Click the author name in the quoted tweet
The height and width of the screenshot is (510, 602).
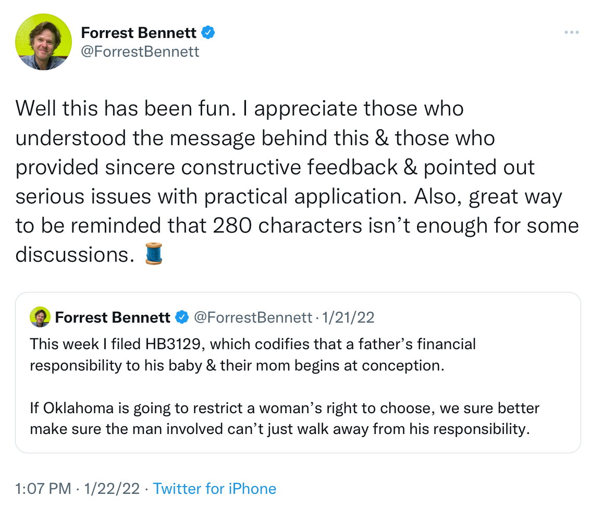(x=113, y=317)
